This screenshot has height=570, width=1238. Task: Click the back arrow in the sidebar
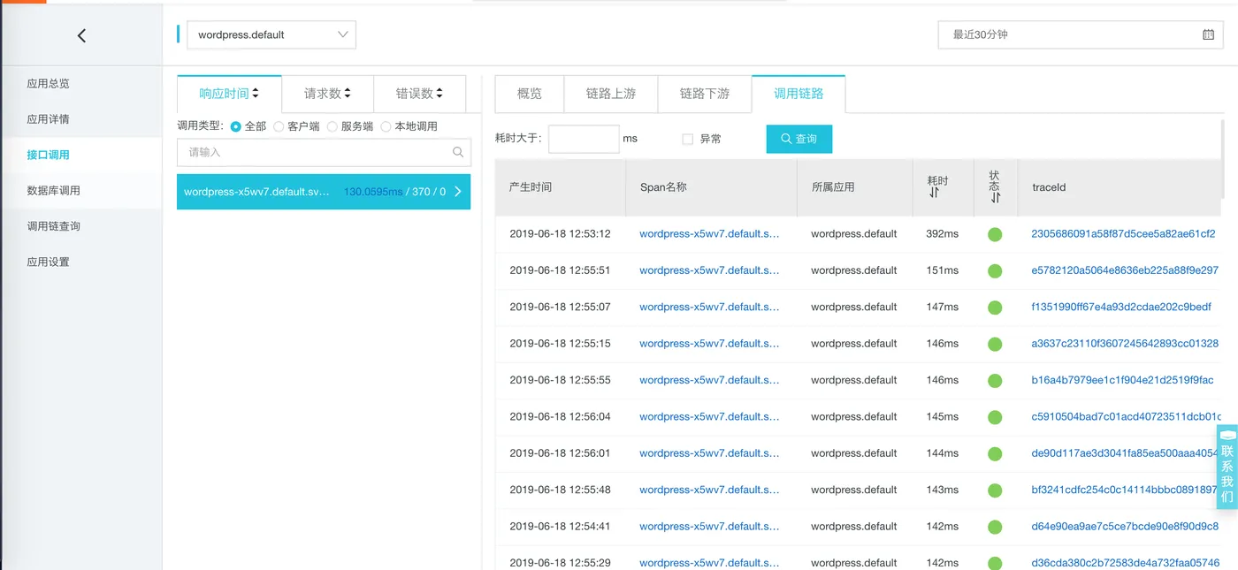(x=81, y=35)
